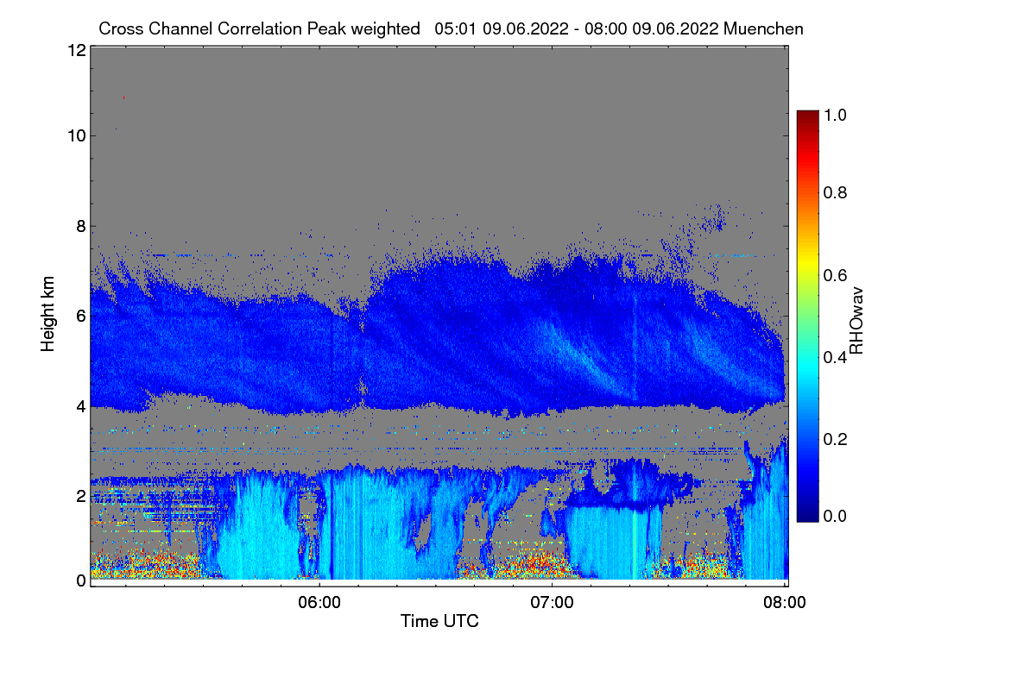The height and width of the screenshot is (690, 1036).
Task: Click the colorbar value '0.2'
Action: (x=836, y=439)
